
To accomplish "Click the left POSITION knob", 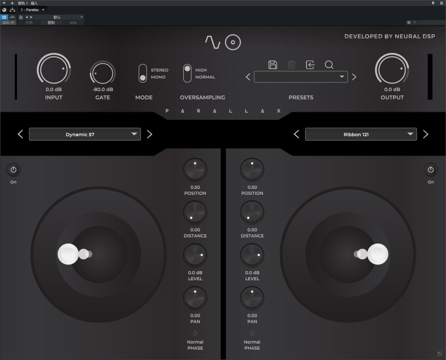I will click(x=195, y=170).
